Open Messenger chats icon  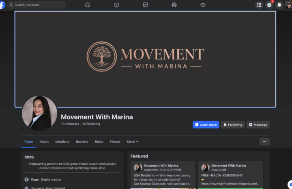tap(269, 5)
